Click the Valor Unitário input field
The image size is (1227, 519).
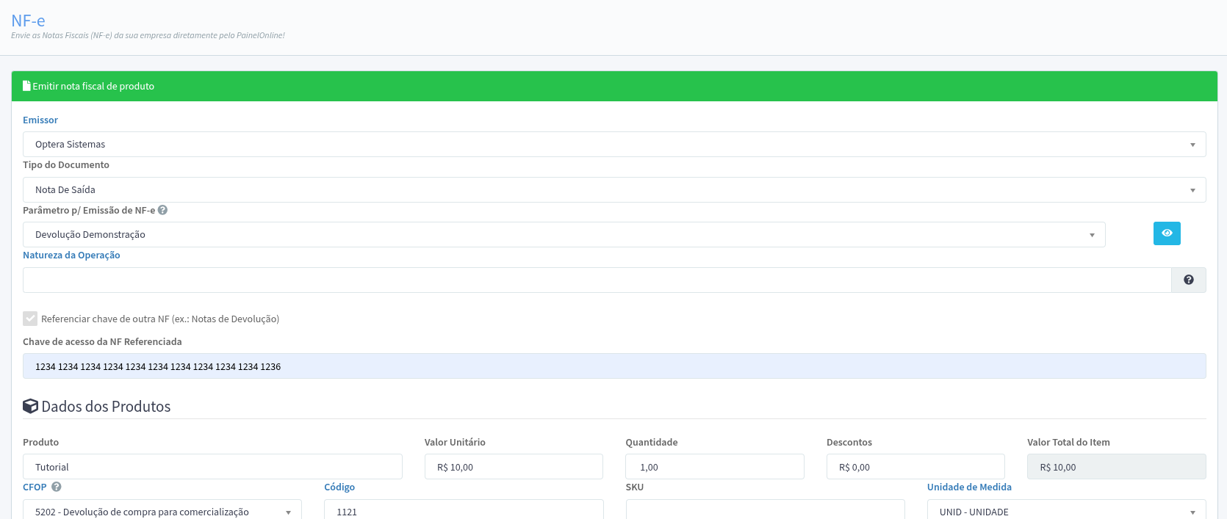click(x=513, y=467)
